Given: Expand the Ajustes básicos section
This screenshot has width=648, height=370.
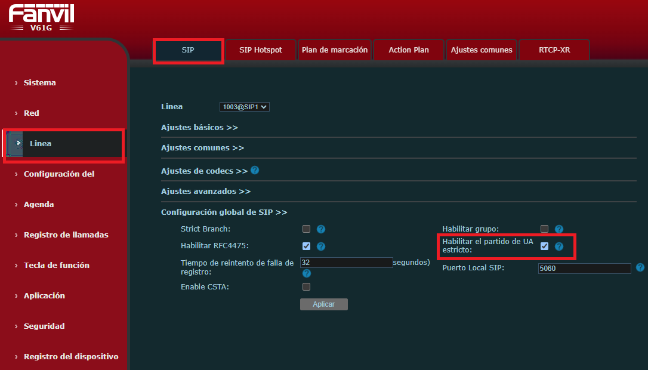Looking at the screenshot, I should point(199,127).
